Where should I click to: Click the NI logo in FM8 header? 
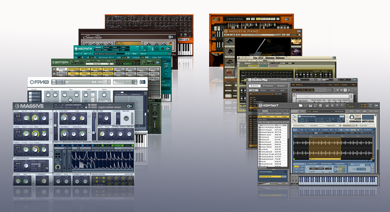click(x=142, y=82)
